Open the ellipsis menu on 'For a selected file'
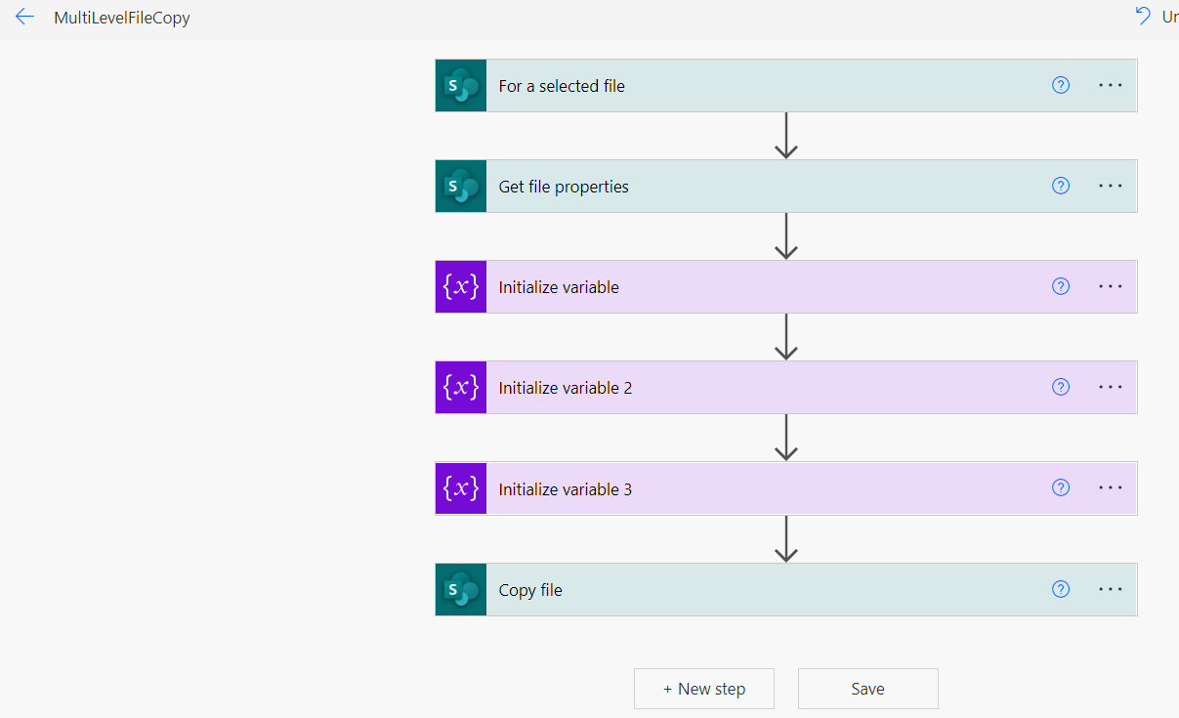Viewport: 1179px width, 718px height. 1111,85
